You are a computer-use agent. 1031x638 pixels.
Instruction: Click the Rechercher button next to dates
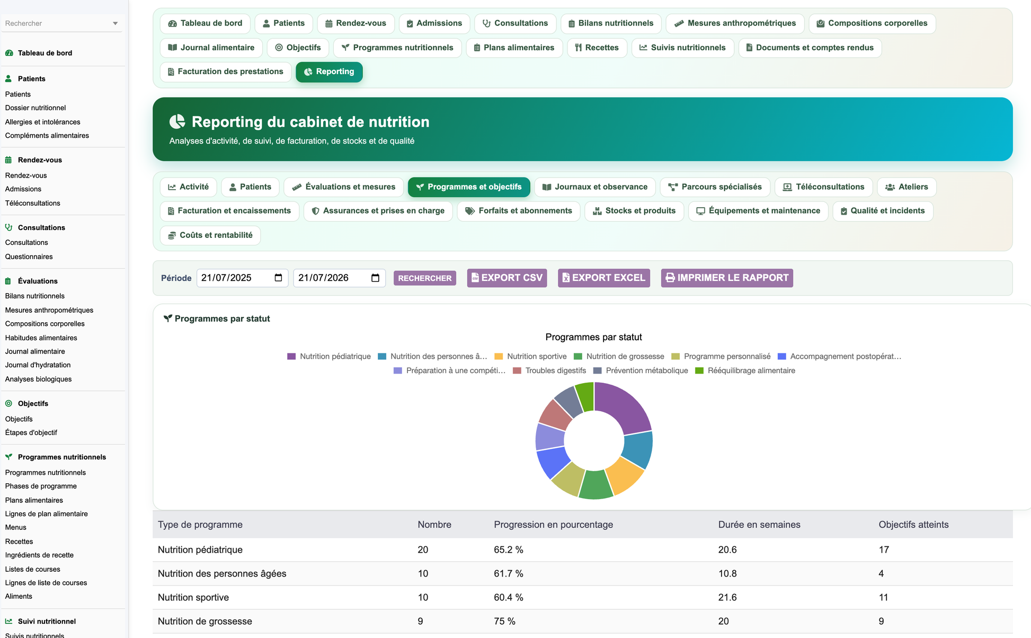(x=425, y=278)
